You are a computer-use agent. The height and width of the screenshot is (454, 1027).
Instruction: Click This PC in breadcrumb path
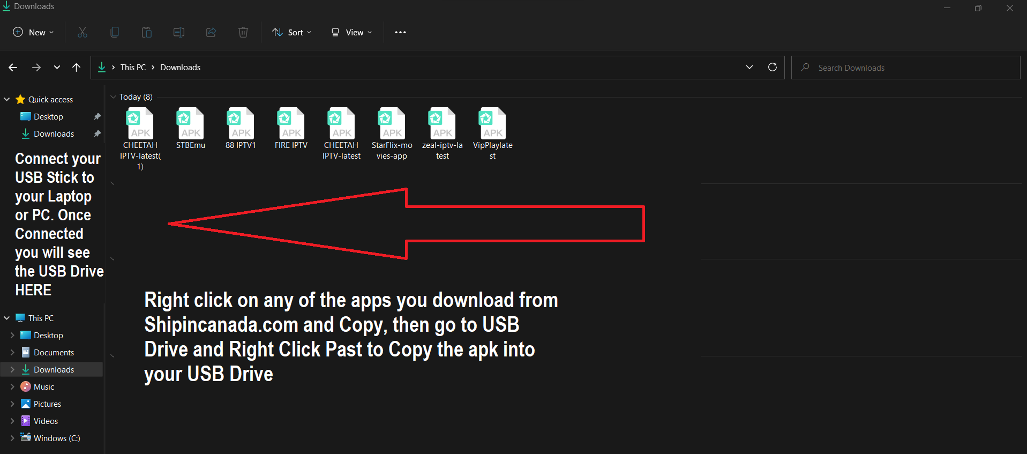point(133,68)
